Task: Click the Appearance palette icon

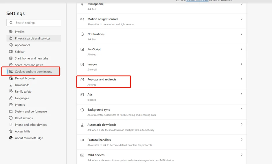Action: coord(11,45)
